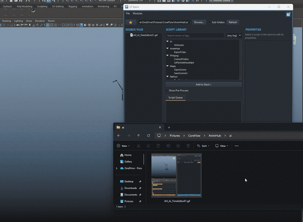Image resolution: width=303 pixels, height=222 pixels.
Task: Click the star favorites icon in CF Batch
Action: [x=130, y=22]
